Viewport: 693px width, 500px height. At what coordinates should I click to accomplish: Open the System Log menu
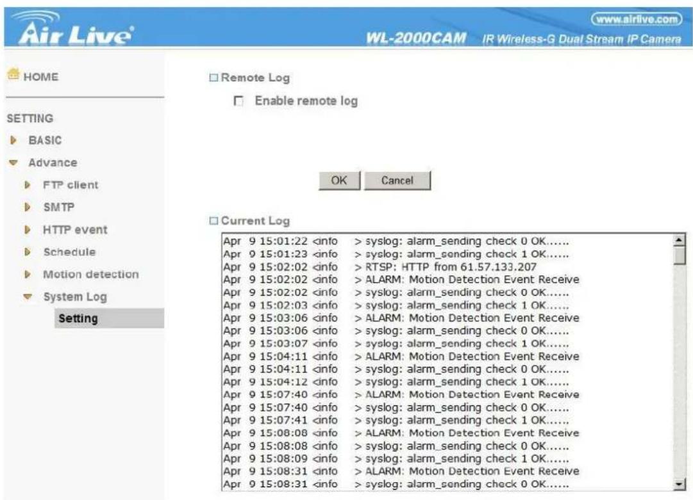pyautogui.click(x=75, y=297)
